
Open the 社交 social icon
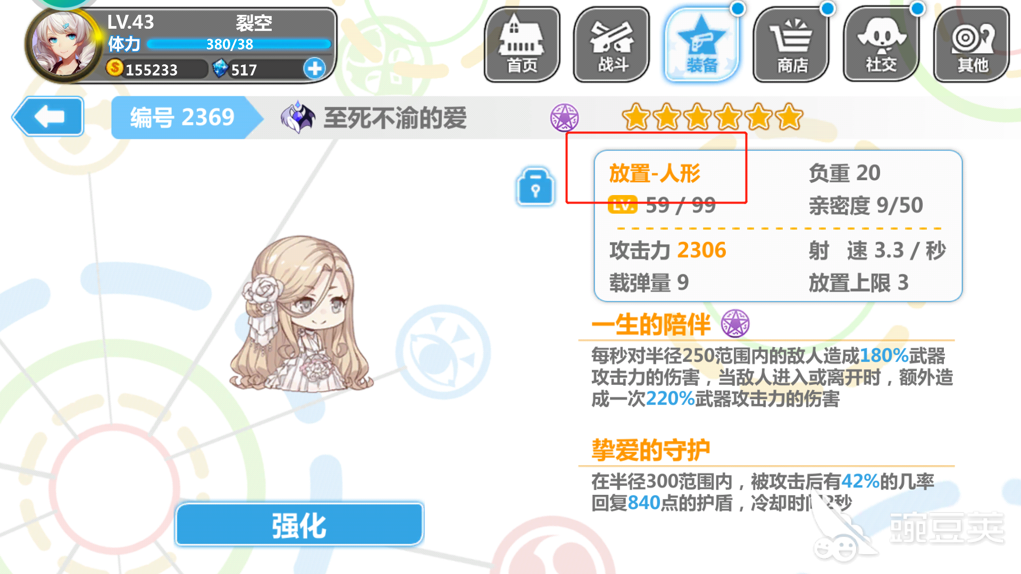(x=881, y=45)
